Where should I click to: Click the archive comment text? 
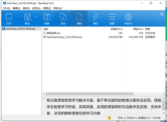(104, 107)
